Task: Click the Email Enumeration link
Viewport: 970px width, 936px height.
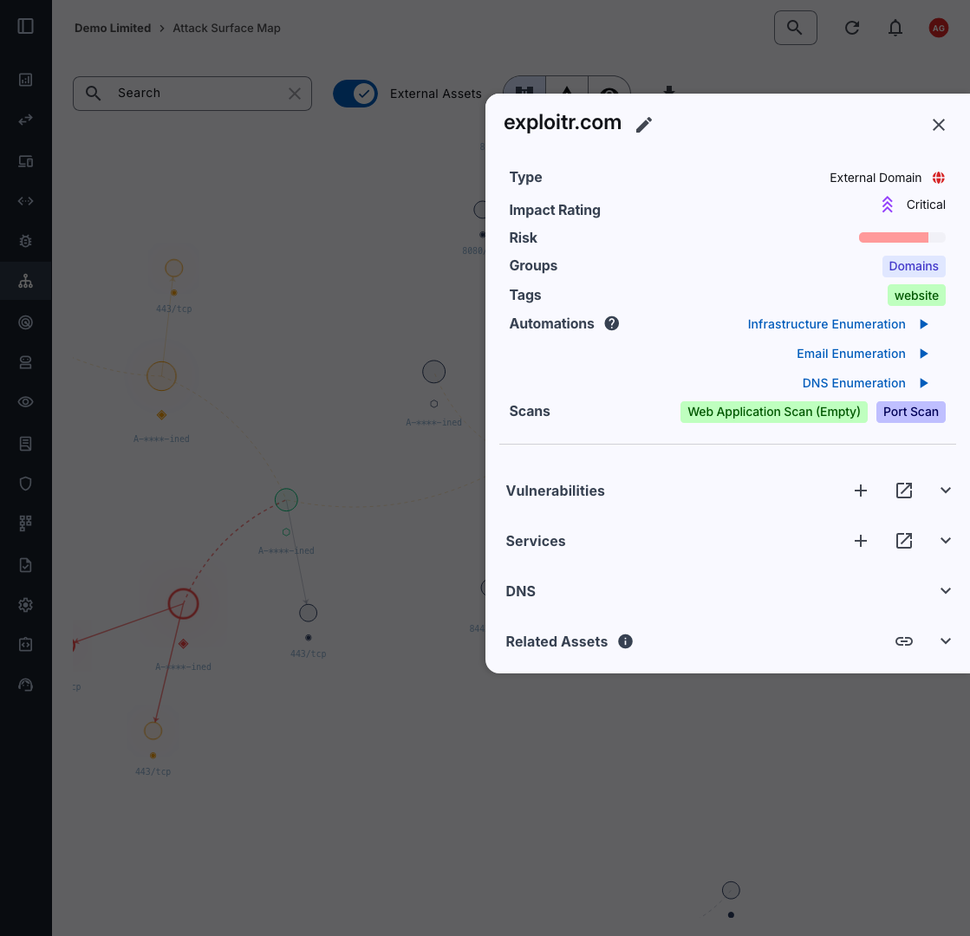Action: (850, 354)
